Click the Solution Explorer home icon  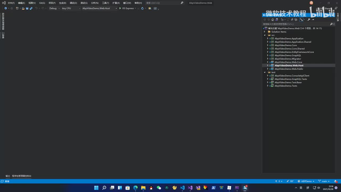click(273, 19)
